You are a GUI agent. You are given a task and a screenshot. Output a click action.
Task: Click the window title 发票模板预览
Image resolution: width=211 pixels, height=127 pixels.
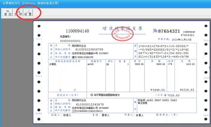pos(11,3)
